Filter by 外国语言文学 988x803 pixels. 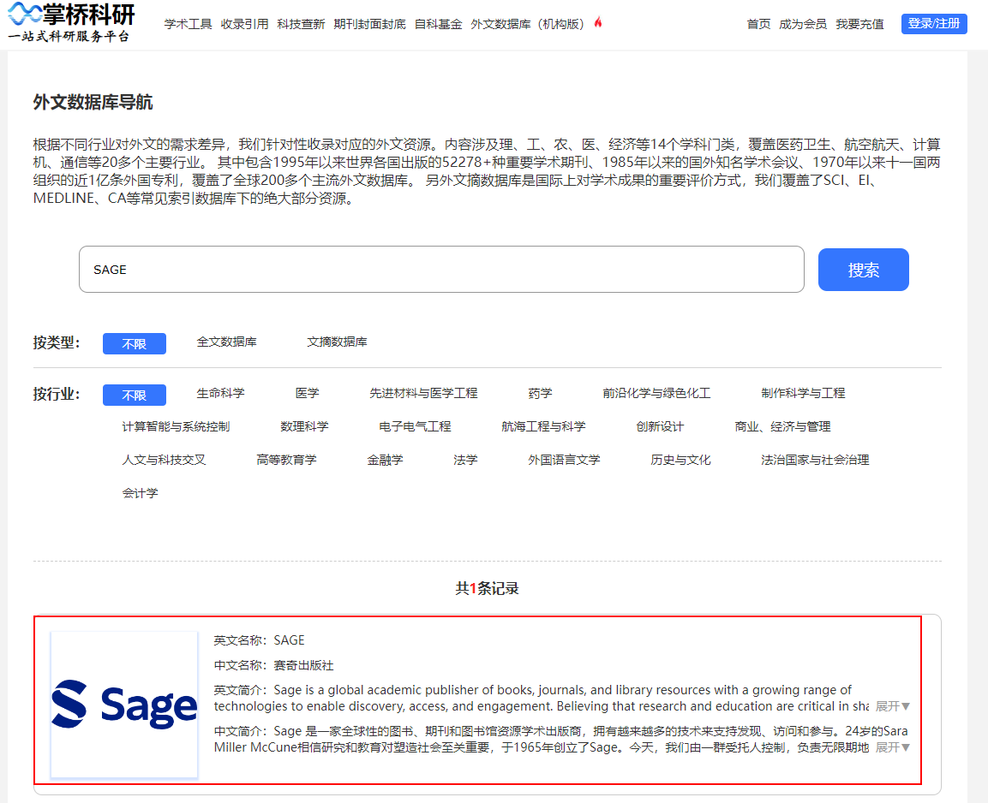564,460
